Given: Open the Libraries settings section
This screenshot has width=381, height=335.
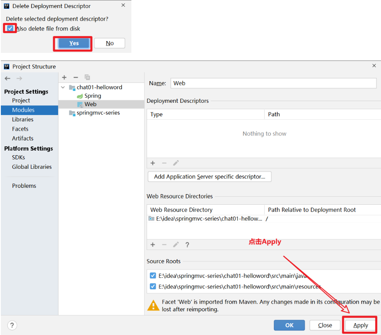Looking at the screenshot, I should pos(22,119).
